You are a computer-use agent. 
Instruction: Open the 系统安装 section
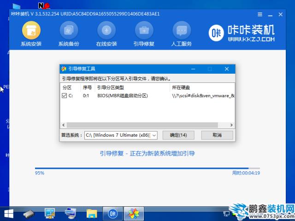(x=31, y=34)
